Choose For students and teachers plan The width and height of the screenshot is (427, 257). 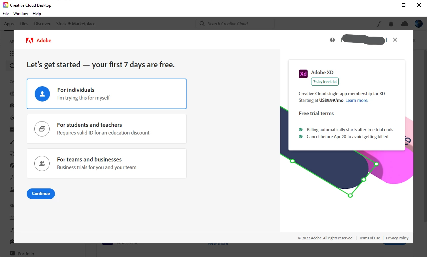tap(107, 129)
